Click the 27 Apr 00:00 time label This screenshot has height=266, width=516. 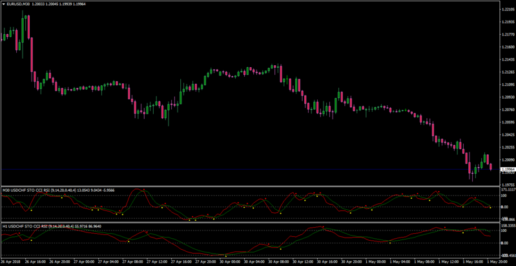point(83,263)
